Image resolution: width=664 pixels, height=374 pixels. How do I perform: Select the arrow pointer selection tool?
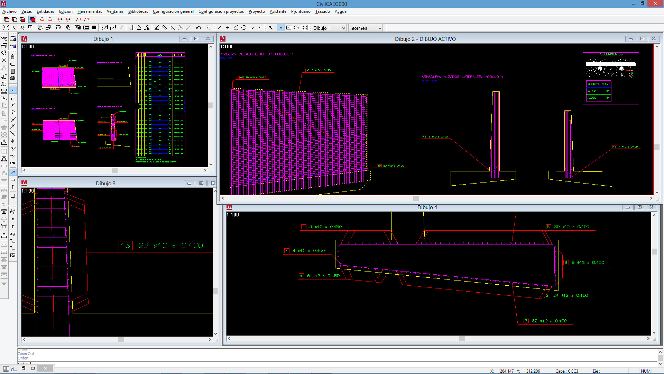tap(270, 28)
